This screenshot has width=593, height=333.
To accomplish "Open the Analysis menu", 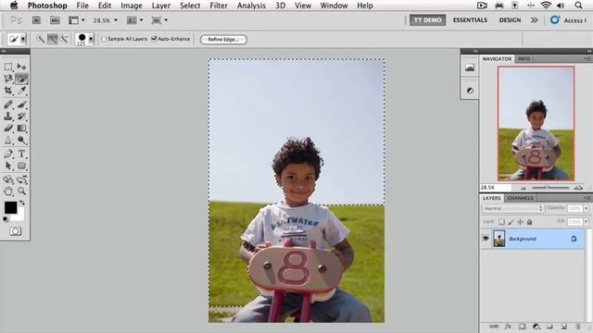I will point(251,6).
